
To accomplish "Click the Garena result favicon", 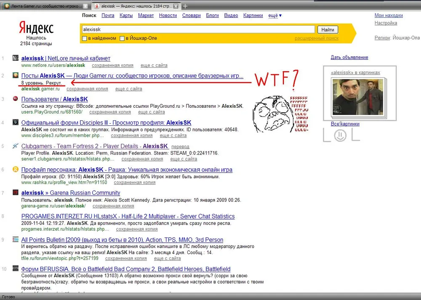I will tap(16, 193).
